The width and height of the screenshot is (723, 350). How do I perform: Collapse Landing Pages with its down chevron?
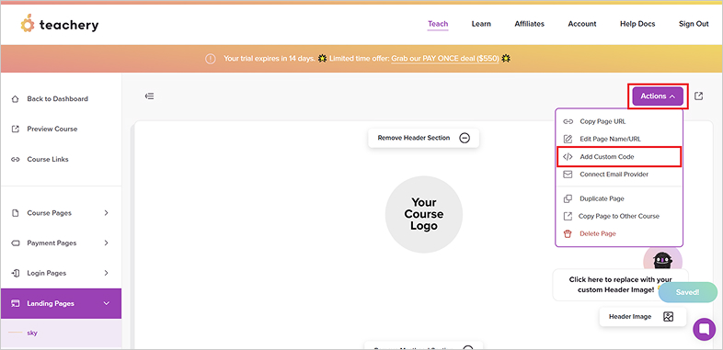[x=107, y=303]
